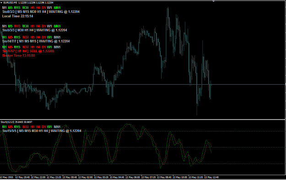Click the 13 May 08:40 time axis label

(x=164, y=177)
